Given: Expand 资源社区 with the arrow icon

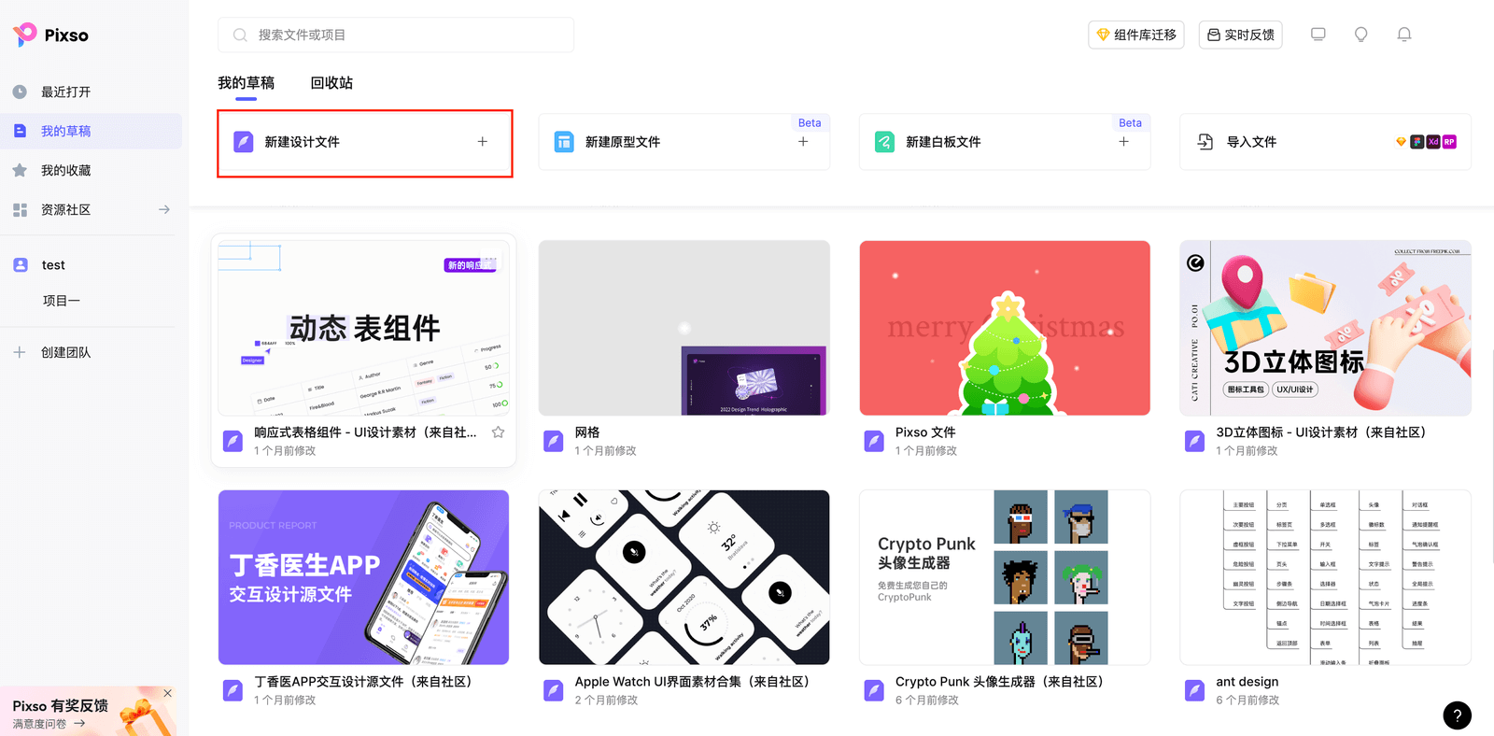Looking at the screenshot, I should click(x=164, y=209).
